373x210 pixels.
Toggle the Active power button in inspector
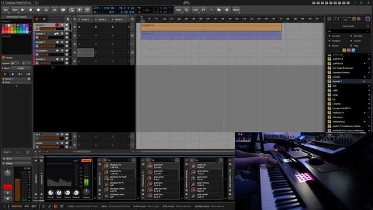click(x=3, y=58)
